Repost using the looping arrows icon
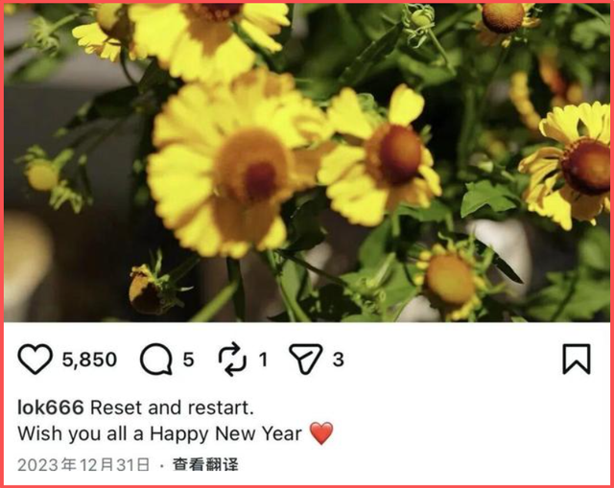Viewport: 614px width, 488px height. point(232,359)
